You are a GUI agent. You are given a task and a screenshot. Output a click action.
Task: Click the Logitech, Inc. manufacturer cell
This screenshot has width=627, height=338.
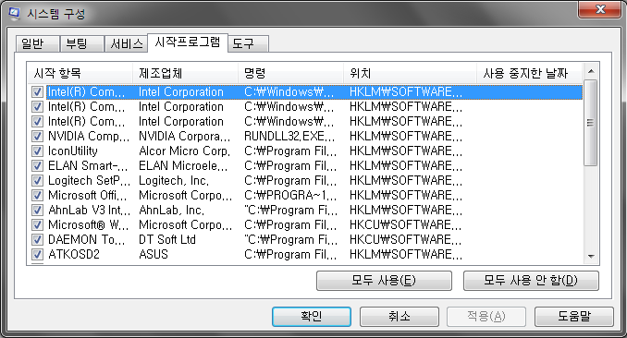174,181
